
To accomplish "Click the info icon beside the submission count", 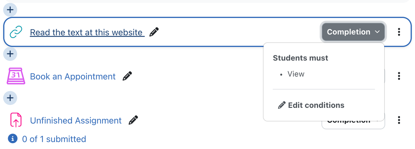I will pyautogui.click(x=13, y=139).
